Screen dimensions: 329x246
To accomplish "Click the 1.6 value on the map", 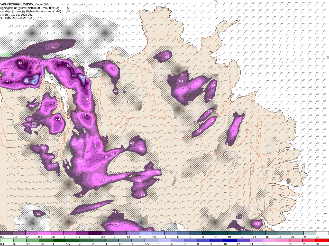I will pyautogui.click(x=86, y=99).
